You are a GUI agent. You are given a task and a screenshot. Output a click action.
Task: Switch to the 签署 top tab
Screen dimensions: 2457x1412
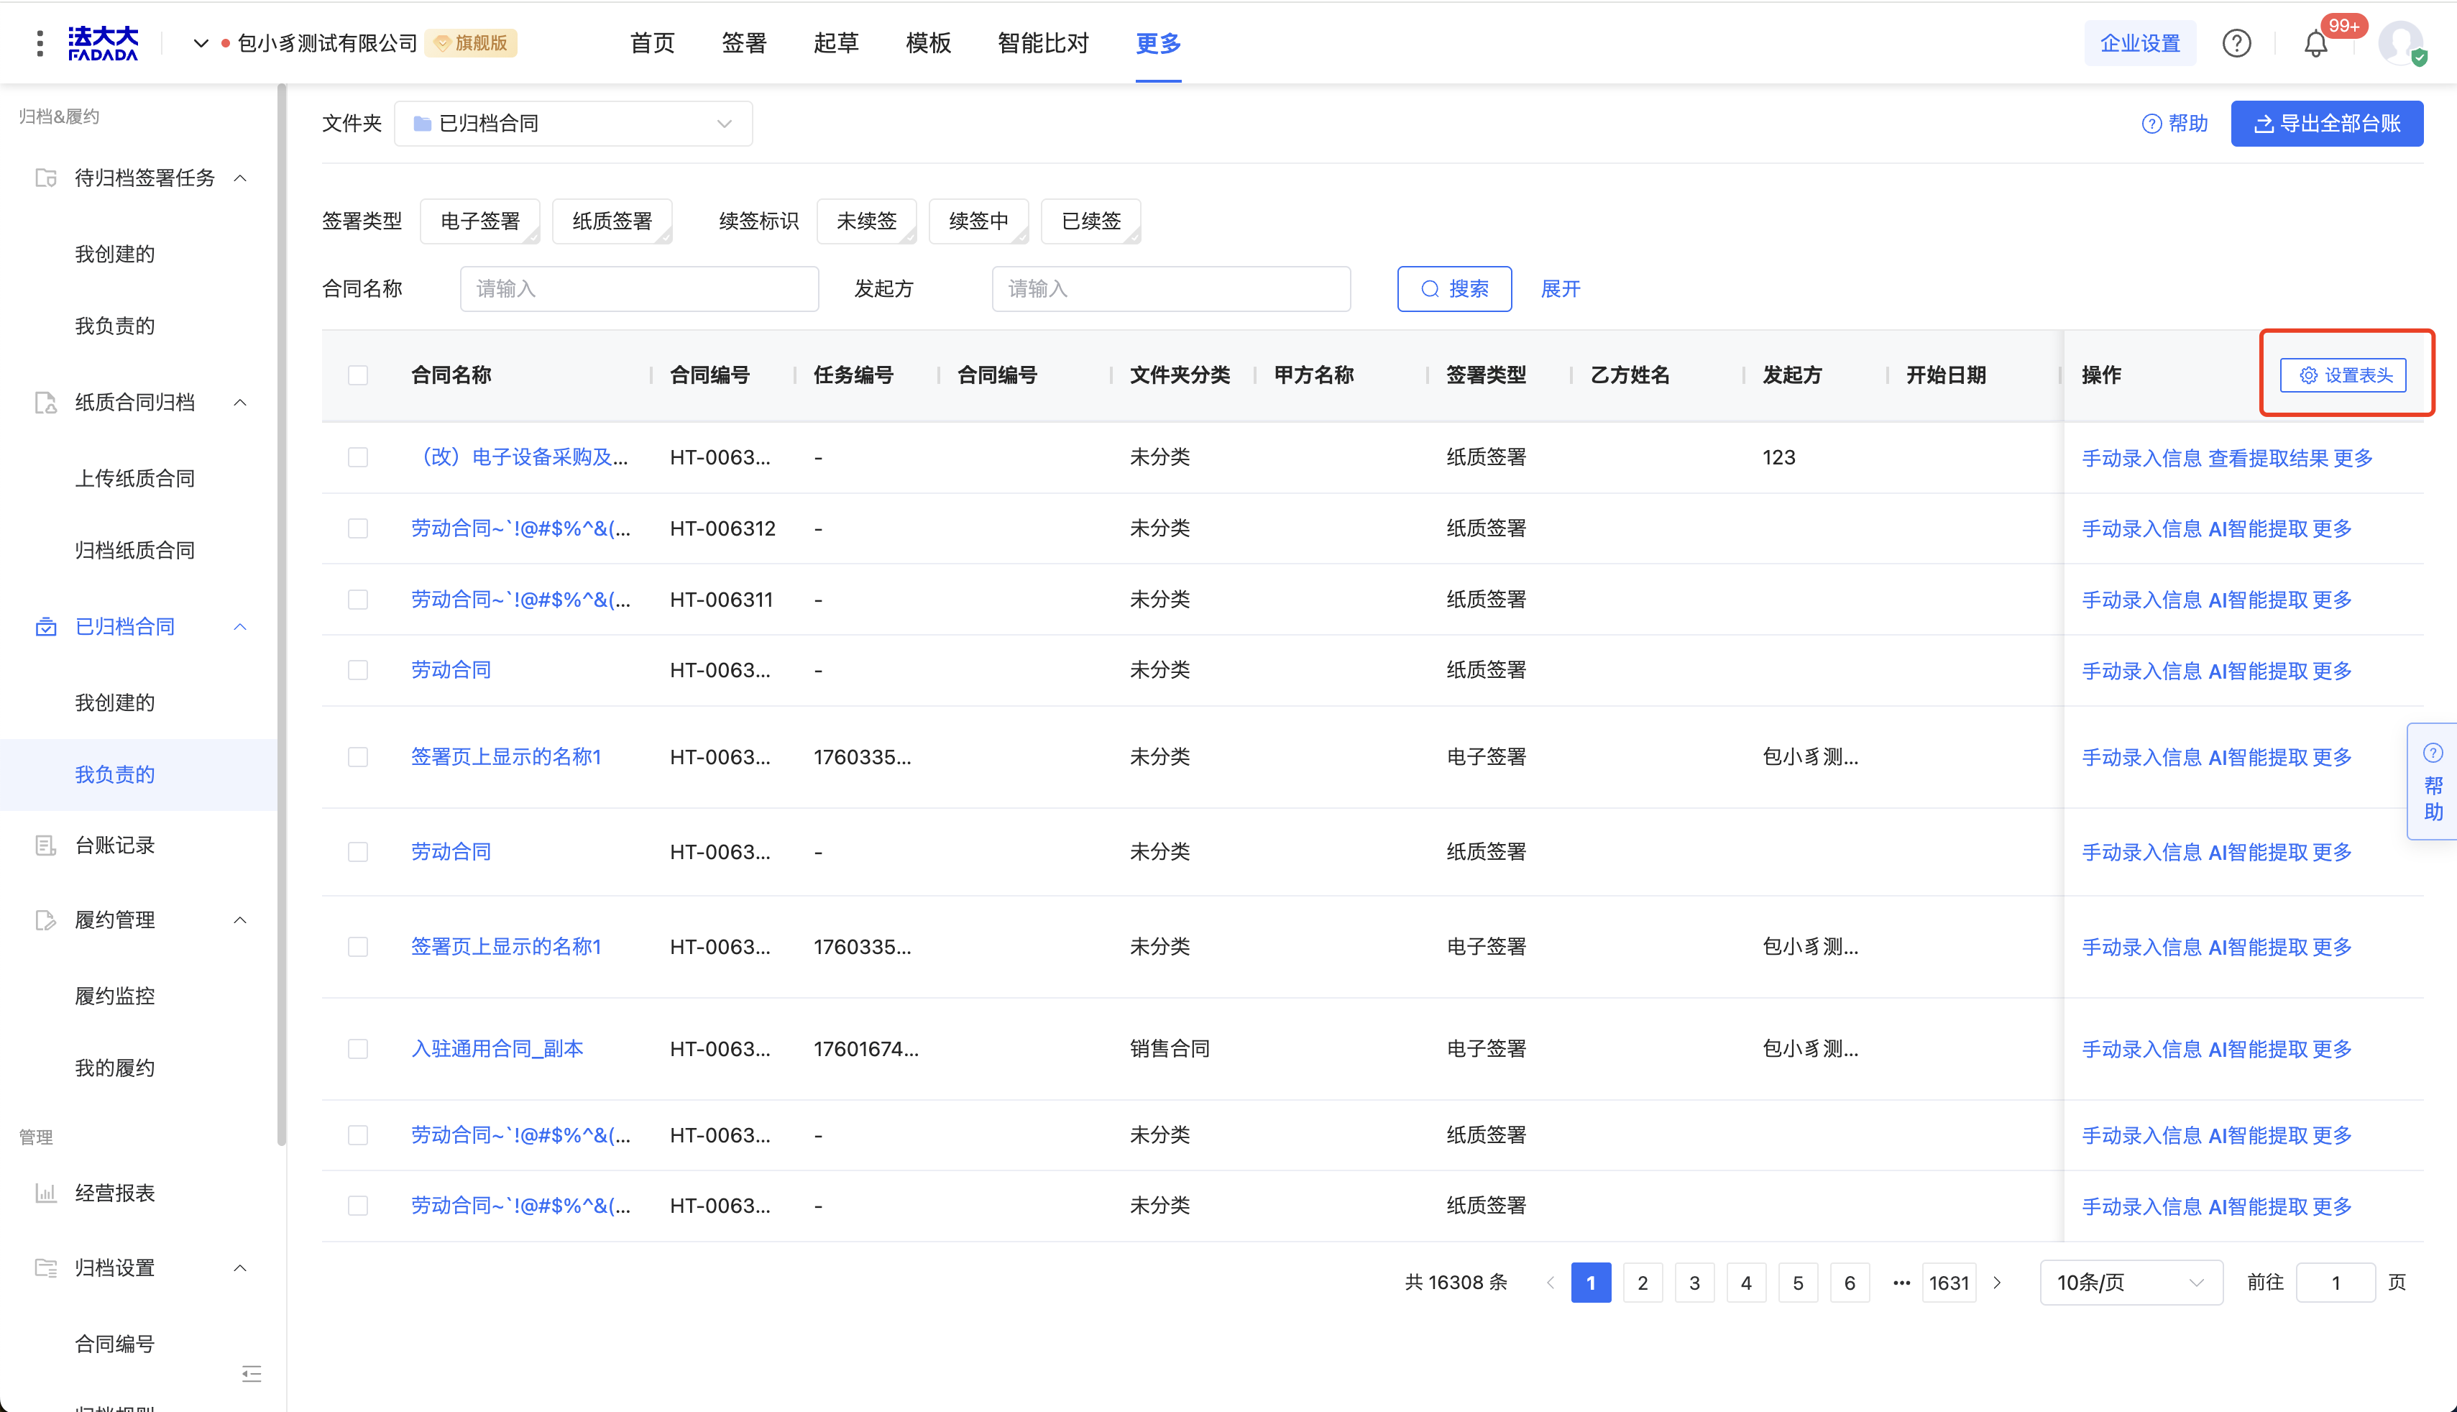pyautogui.click(x=744, y=44)
